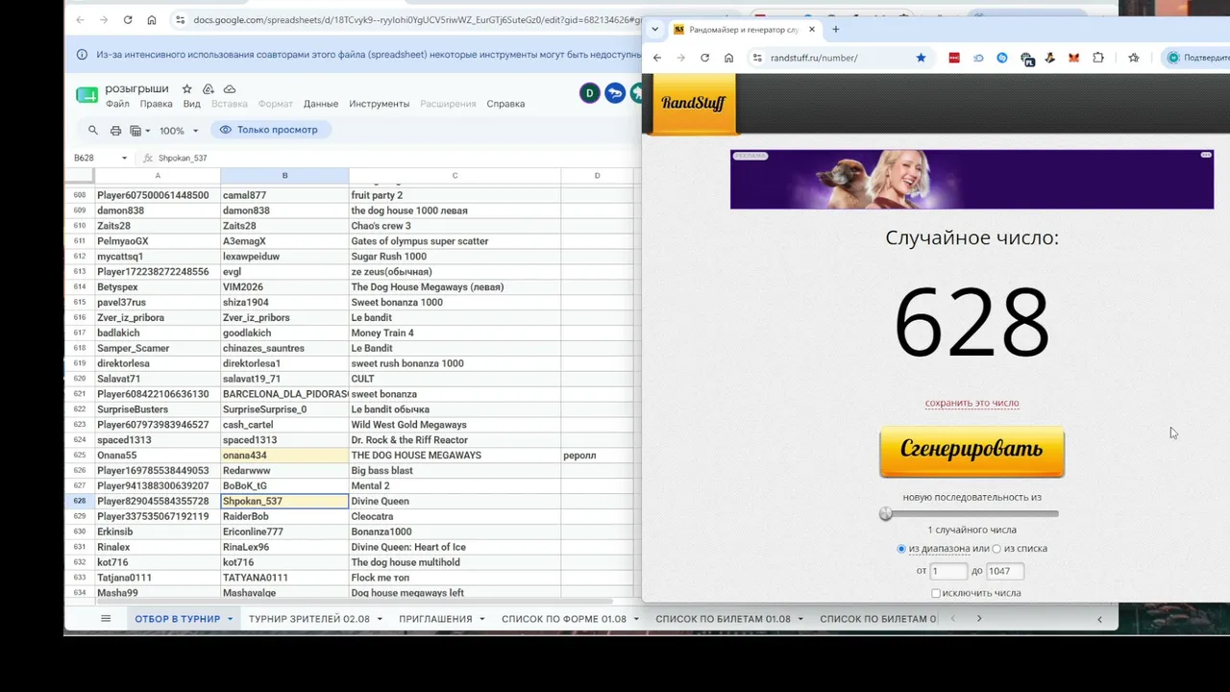Open the Extensions puzzle icon
The image size is (1230, 692).
(1098, 58)
